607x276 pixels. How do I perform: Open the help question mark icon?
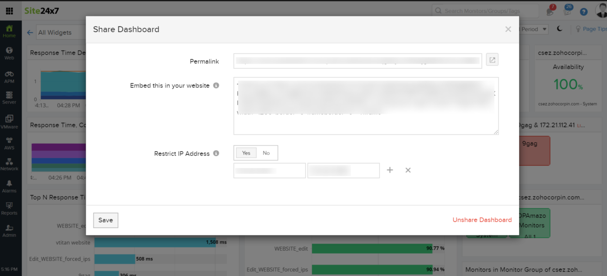[x=583, y=12]
